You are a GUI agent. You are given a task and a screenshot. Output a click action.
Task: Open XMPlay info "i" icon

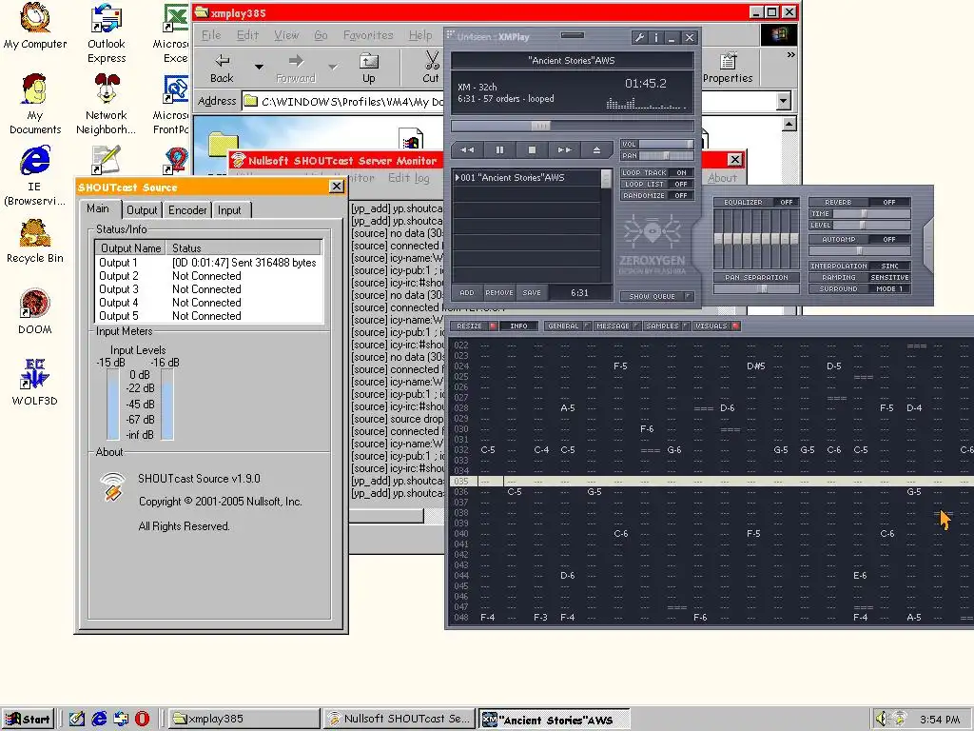tap(656, 38)
